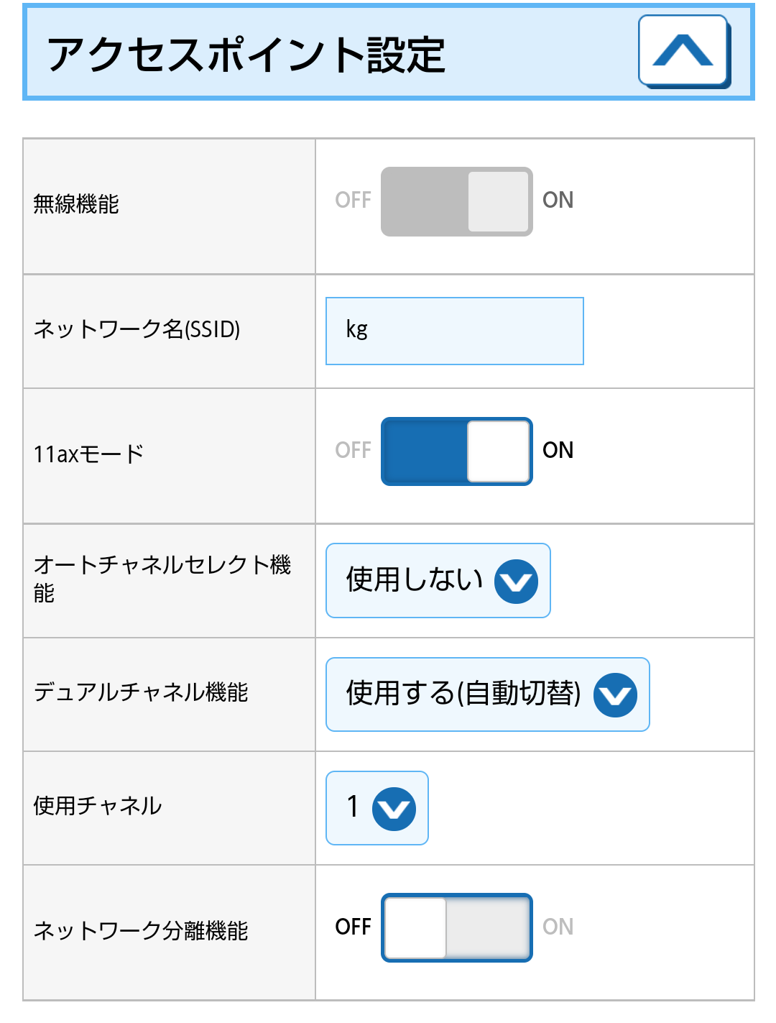The height and width of the screenshot is (1023, 776).
Task: Turn off the 11axモード switch
Action: point(456,451)
